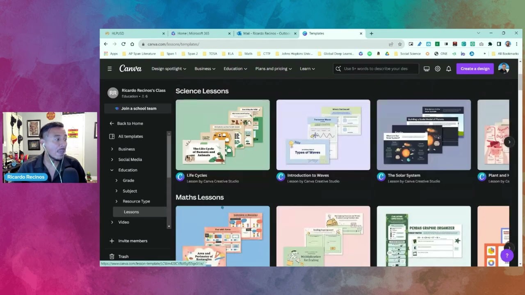Image resolution: width=525 pixels, height=295 pixels.
Task: Expand Grade subcategory
Action: coord(116,181)
